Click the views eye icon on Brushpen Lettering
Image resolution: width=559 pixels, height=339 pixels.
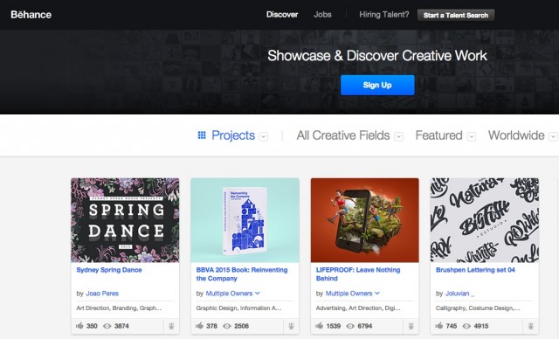(x=466, y=326)
